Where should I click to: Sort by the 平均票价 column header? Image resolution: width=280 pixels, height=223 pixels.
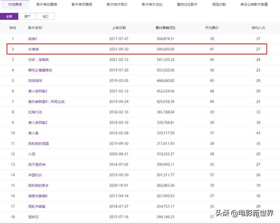click(212, 28)
